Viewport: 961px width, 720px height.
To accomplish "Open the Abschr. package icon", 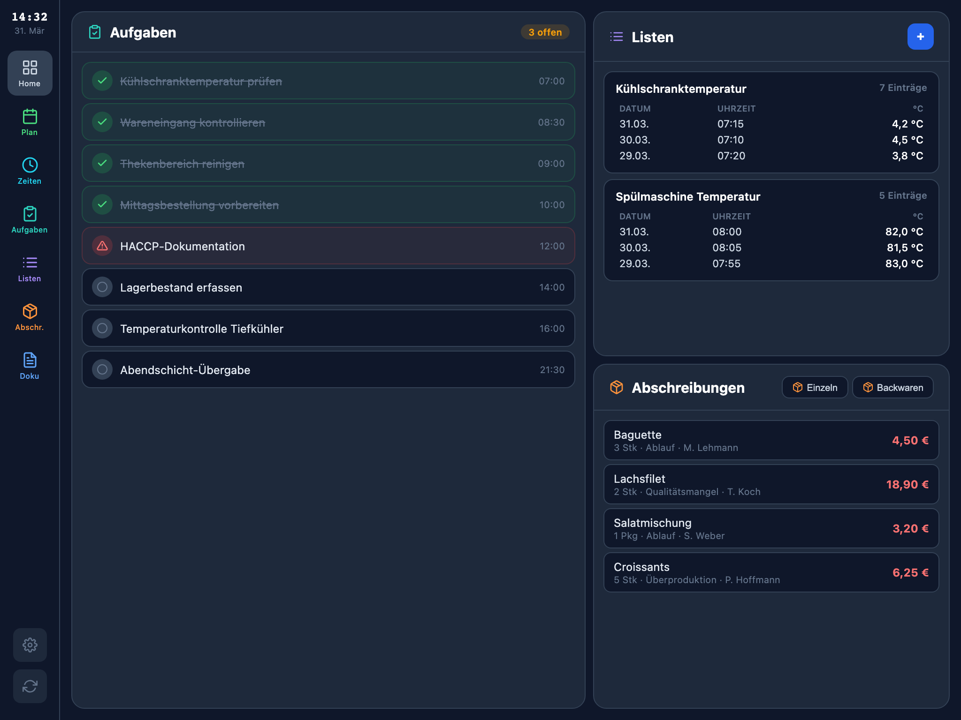I will point(30,316).
